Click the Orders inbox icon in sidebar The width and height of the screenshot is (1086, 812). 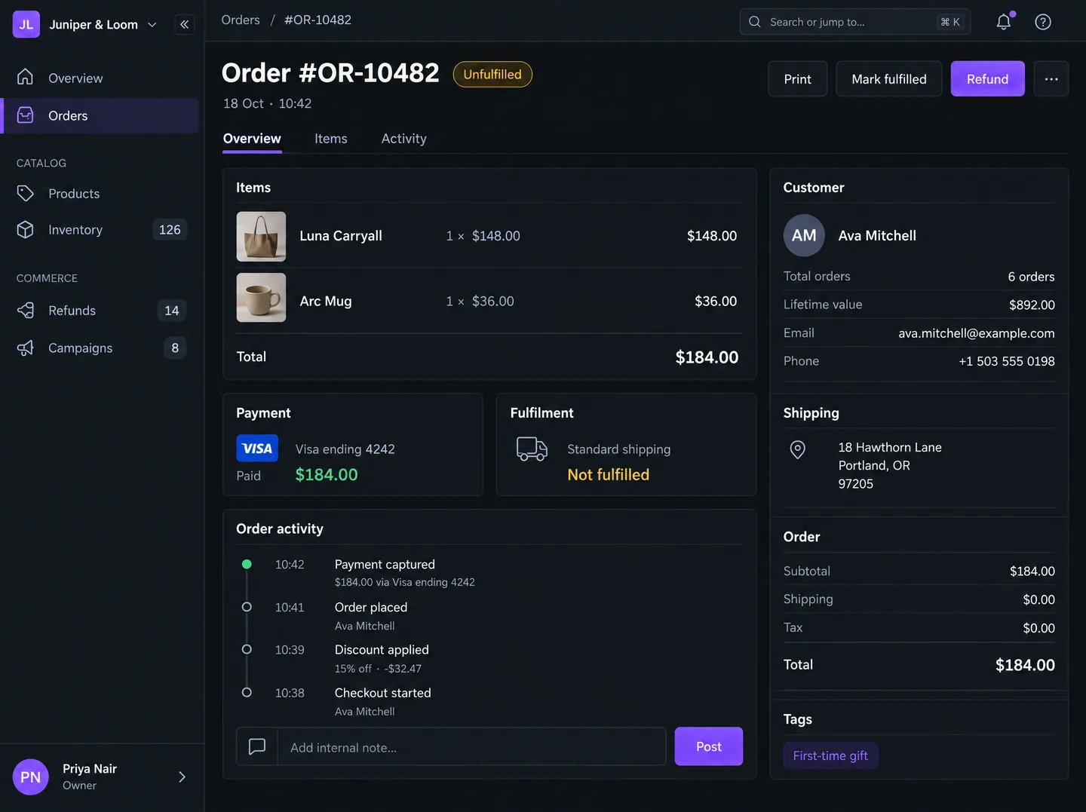tap(26, 115)
